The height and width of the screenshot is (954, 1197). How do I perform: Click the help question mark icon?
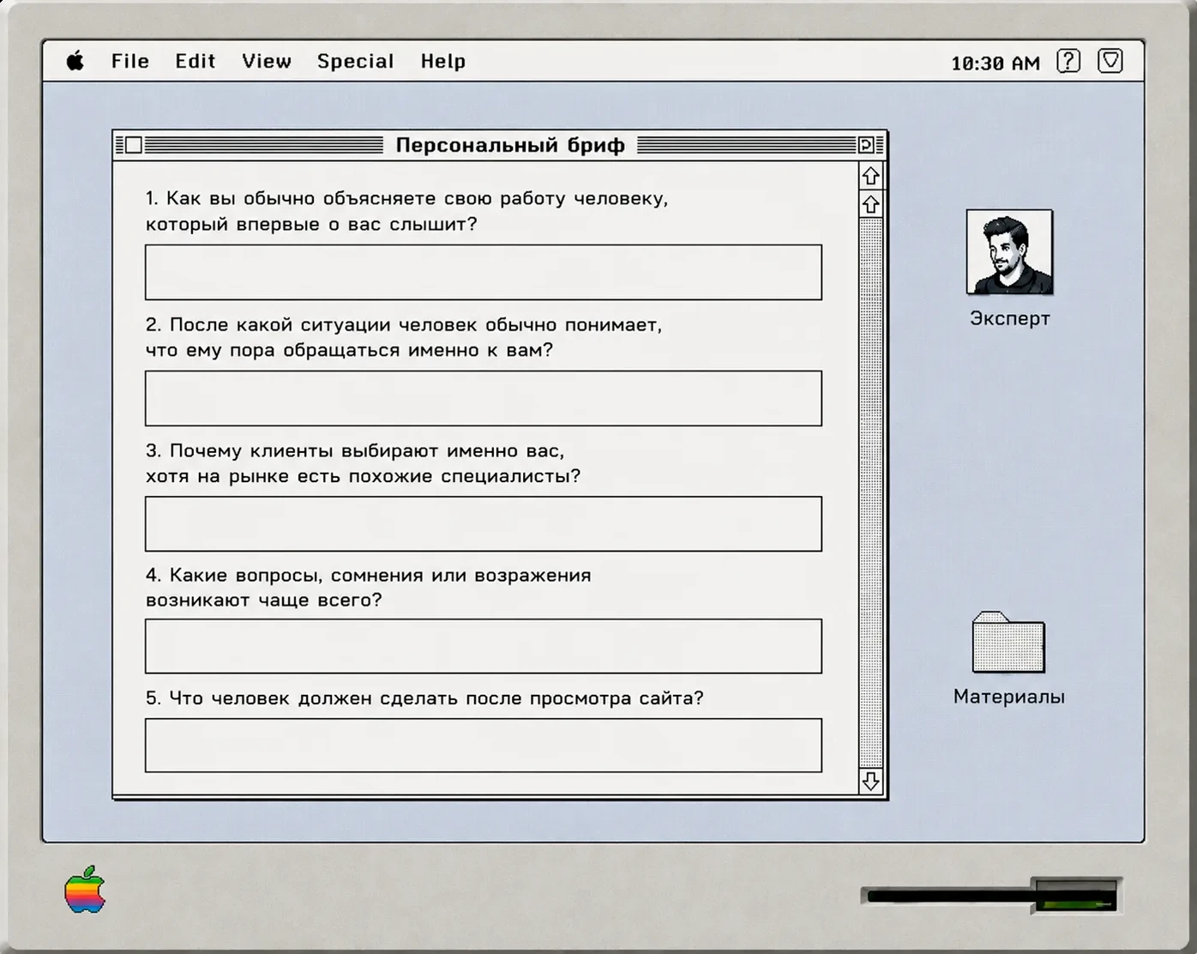[x=1068, y=61]
